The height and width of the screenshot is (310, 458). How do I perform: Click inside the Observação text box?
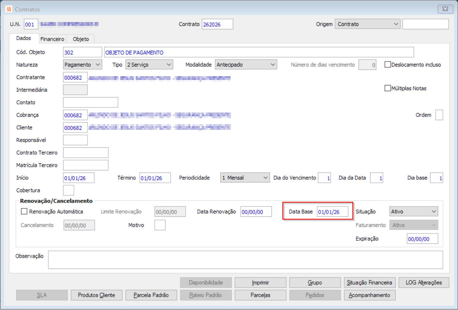click(245, 260)
